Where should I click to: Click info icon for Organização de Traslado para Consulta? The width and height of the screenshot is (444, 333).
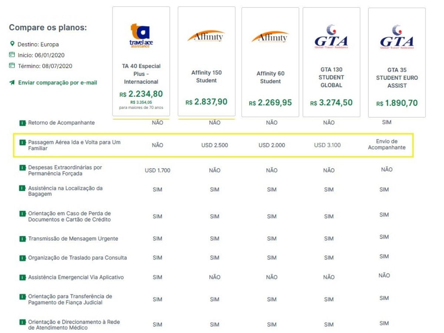click(x=23, y=258)
